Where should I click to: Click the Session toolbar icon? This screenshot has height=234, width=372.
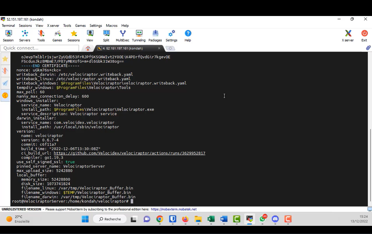coord(8,36)
